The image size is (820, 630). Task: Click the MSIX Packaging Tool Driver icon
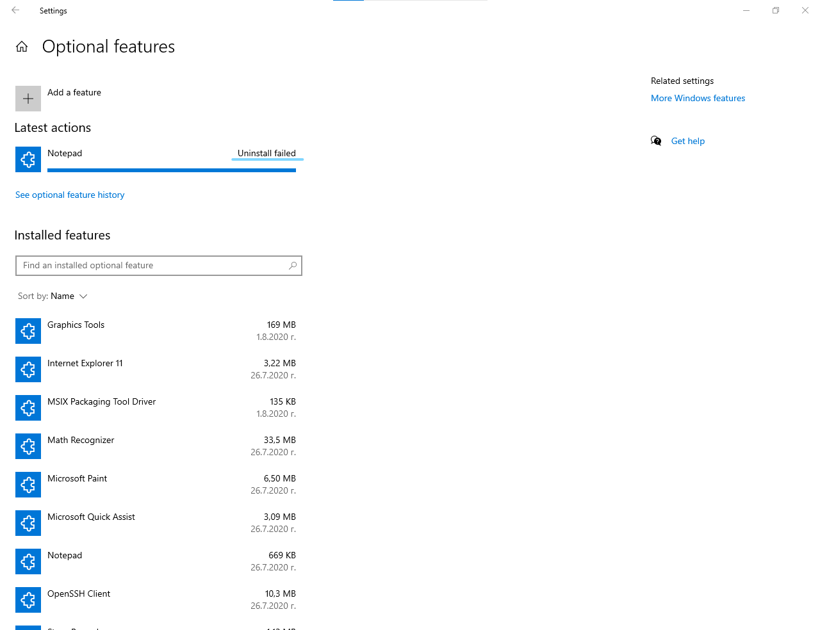point(28,408)
